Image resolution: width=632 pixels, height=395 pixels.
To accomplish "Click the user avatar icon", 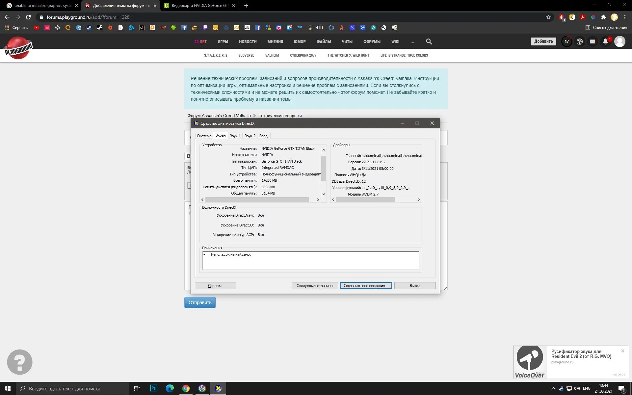I will 619,41.
